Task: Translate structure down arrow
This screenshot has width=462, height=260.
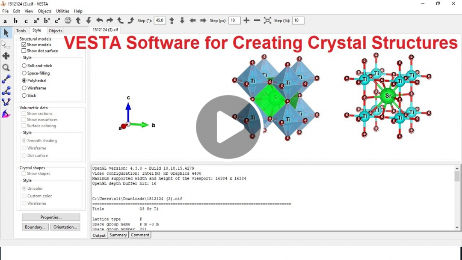Action: point(182,21)
